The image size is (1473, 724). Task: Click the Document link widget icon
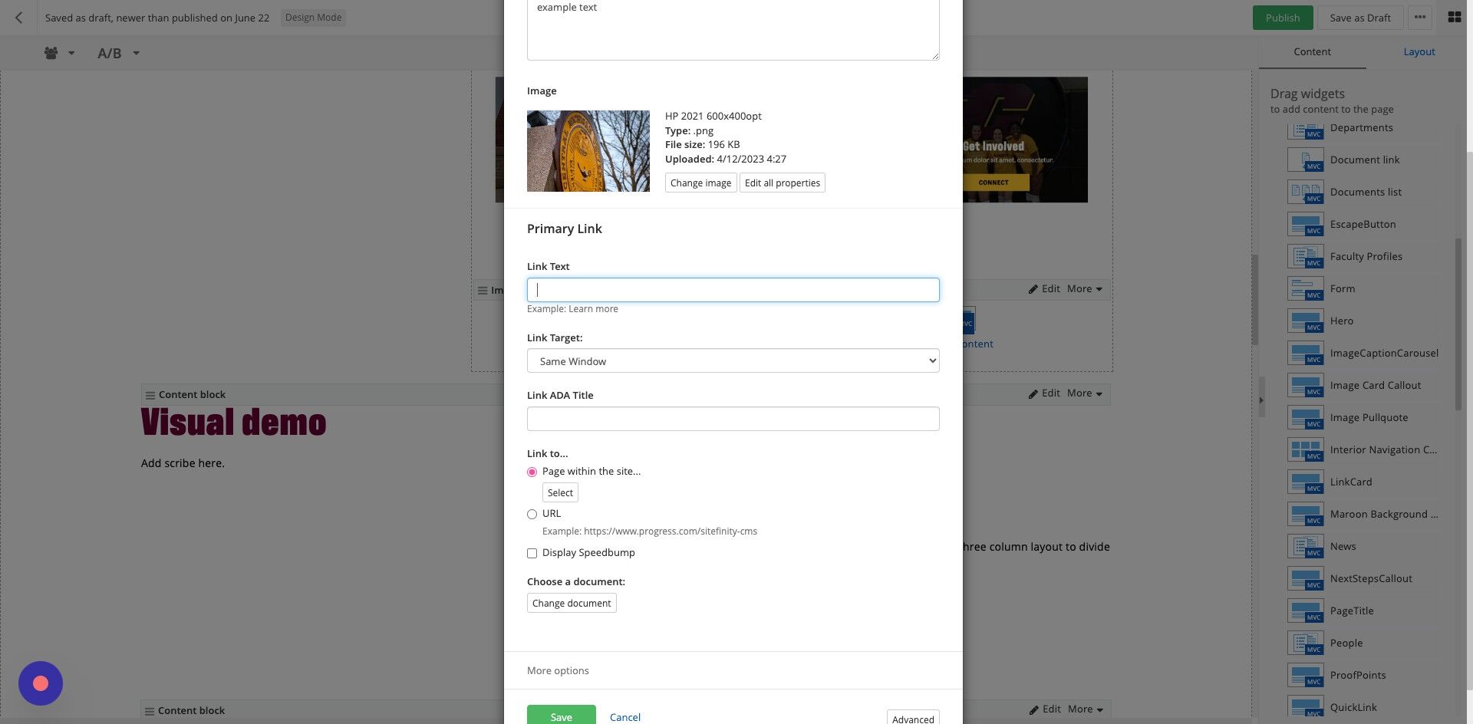pyautogui.click(x=1305, y=160)
